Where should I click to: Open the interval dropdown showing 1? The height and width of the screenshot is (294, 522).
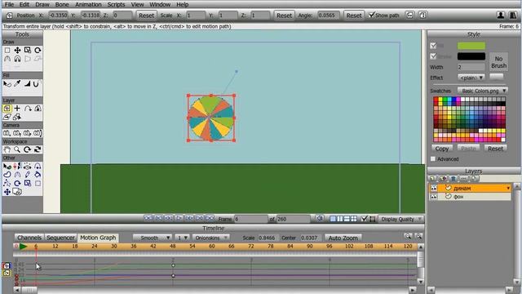(183, 238)
